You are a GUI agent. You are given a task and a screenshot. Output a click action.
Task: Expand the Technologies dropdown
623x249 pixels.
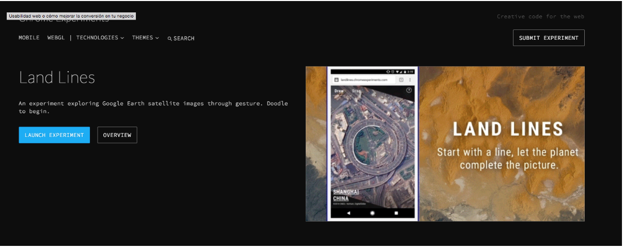pyautogui.click(x=100, y=38)
